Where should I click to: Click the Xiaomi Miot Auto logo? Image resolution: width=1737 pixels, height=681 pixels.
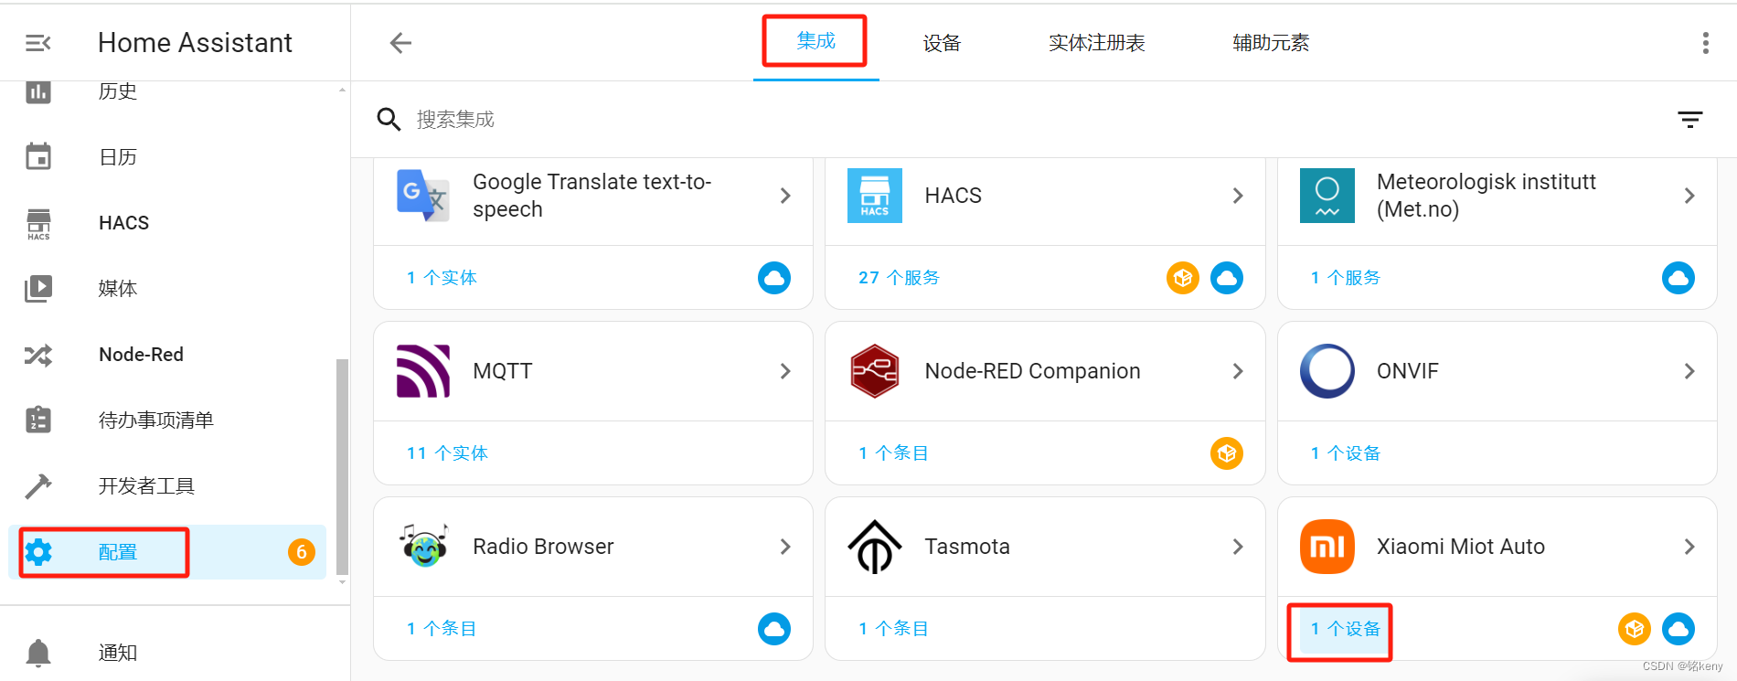[1327, 547]
